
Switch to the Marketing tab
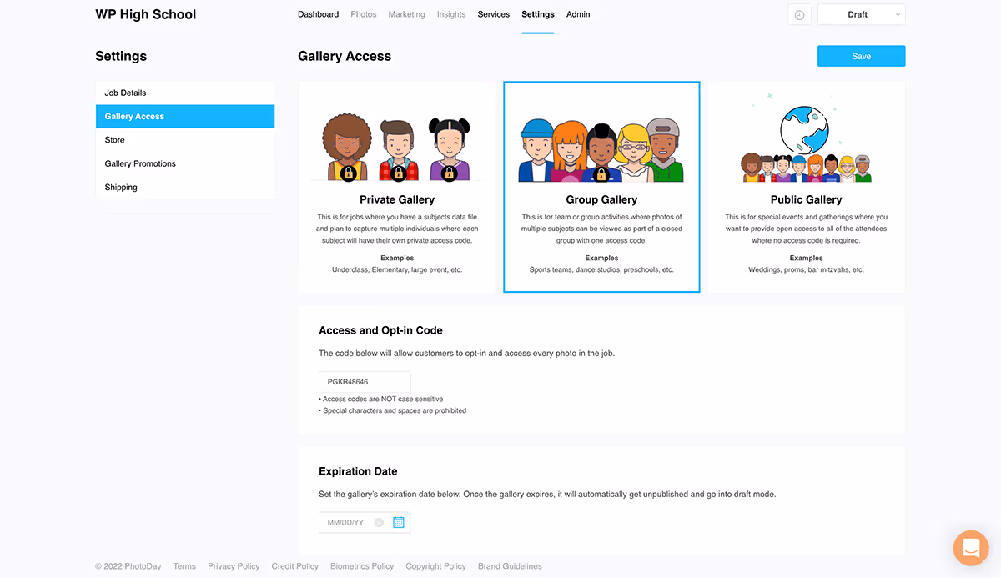tap(406, 14)
